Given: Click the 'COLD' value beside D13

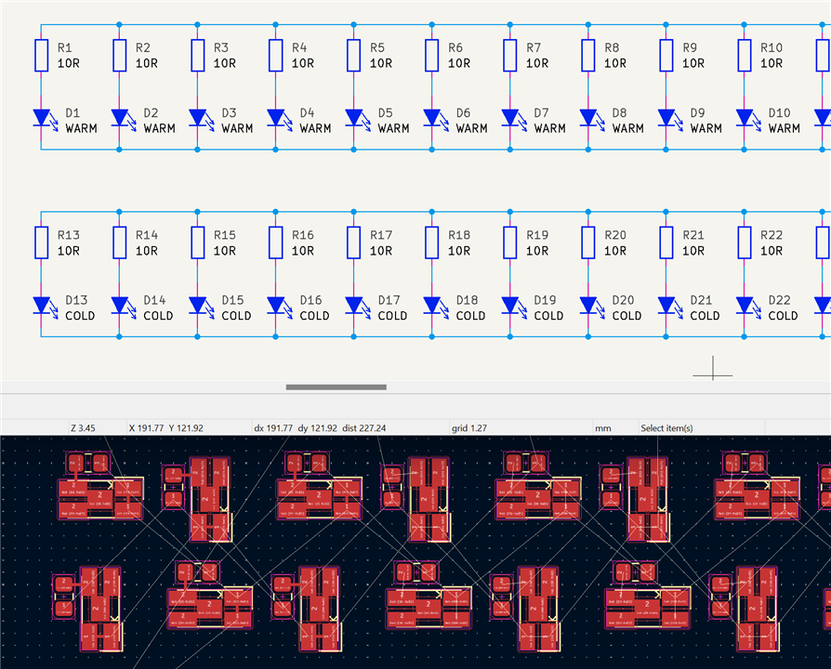Looking at the screenshot, I should click(x=80, y=316).
